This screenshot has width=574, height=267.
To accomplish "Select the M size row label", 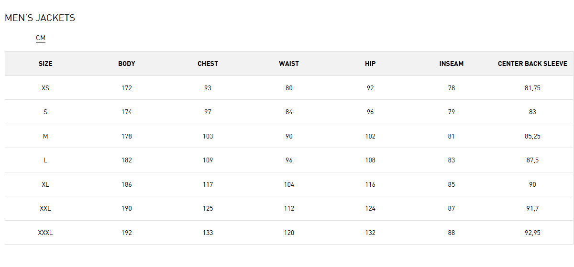I will tap(45, 136).
